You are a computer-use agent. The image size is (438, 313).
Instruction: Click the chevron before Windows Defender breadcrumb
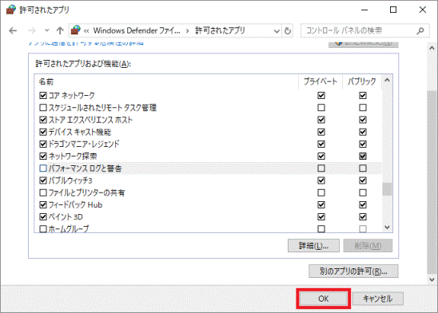point(86,30)
